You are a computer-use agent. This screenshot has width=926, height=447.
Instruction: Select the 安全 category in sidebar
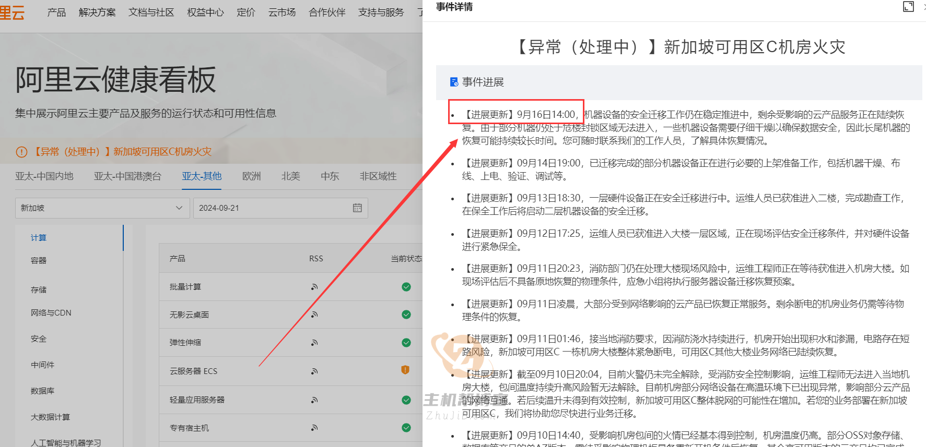(39, 339)
